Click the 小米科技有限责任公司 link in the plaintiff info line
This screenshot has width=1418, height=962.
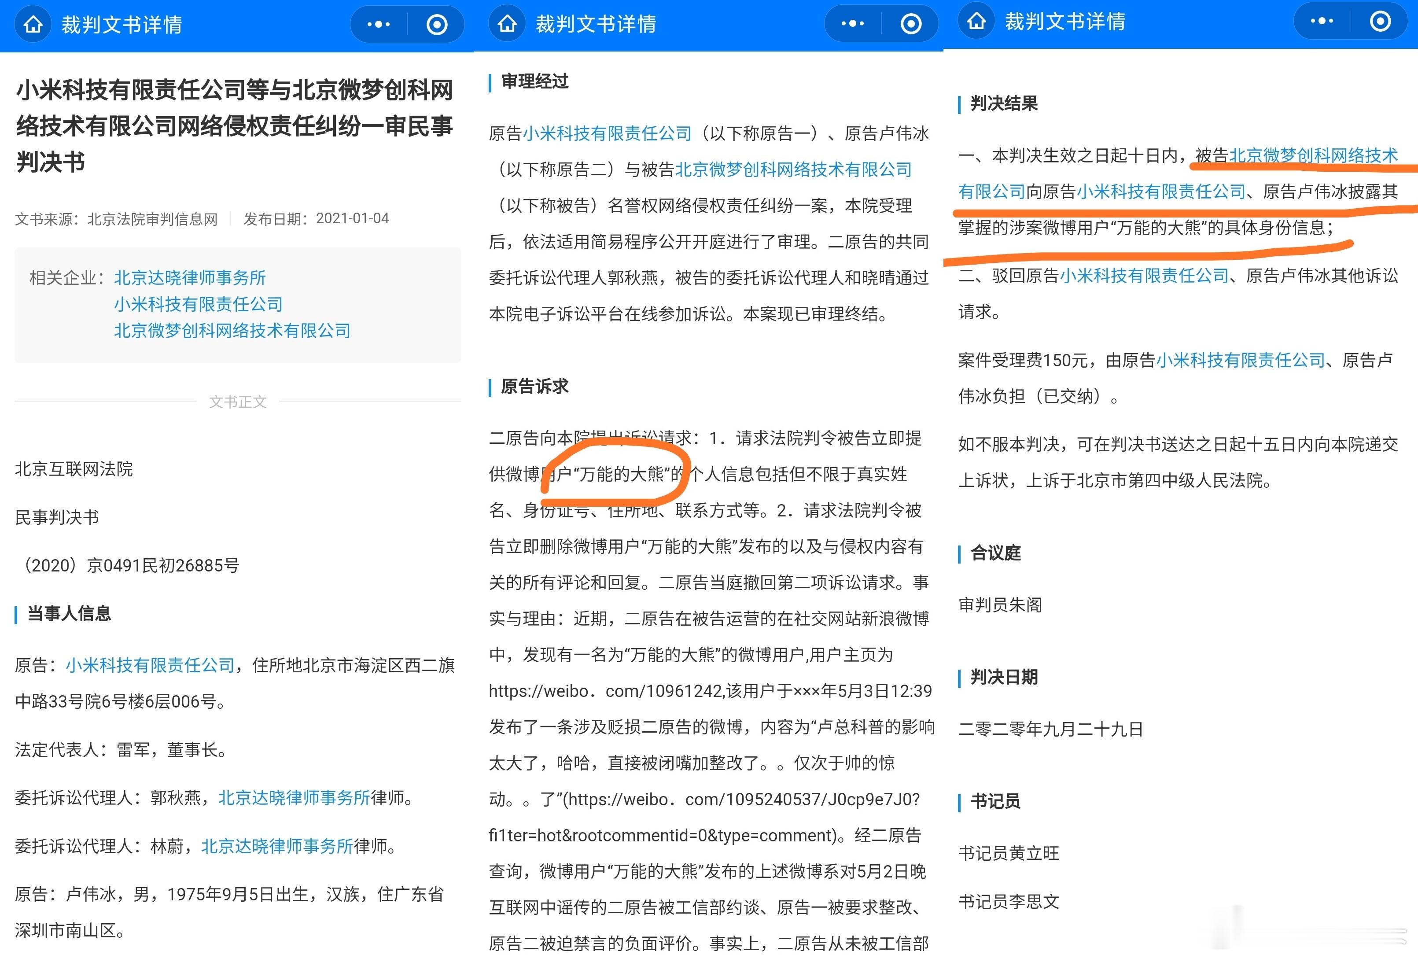tap(150, 665)
